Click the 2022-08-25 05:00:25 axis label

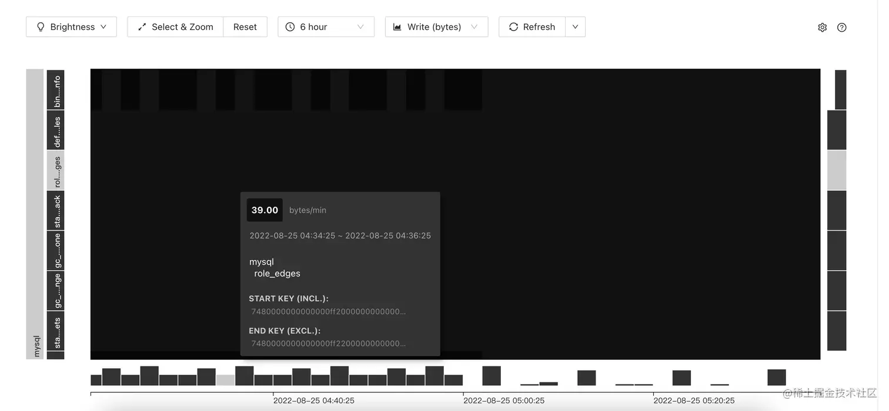(504, 400)
